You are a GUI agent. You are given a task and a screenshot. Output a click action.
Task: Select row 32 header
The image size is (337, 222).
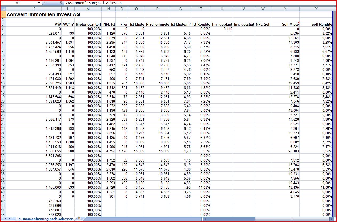point(3,156)
